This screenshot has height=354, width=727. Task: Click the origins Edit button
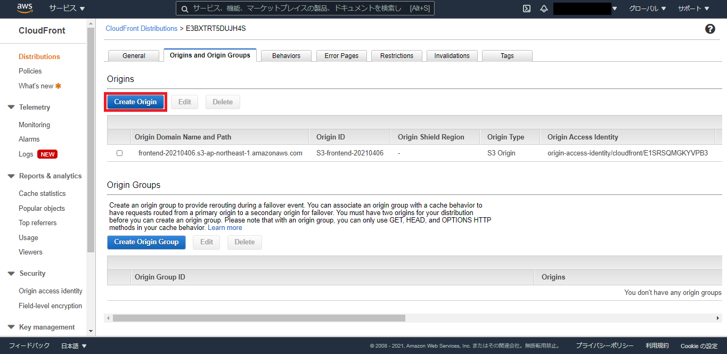[x=184, y=102]
